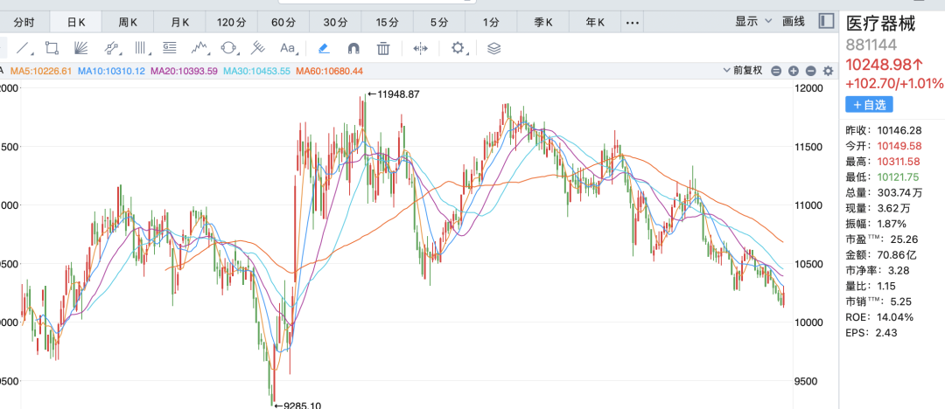
Task: Toggle the 画线 drawing toolbar
Action: pos(793,21)
